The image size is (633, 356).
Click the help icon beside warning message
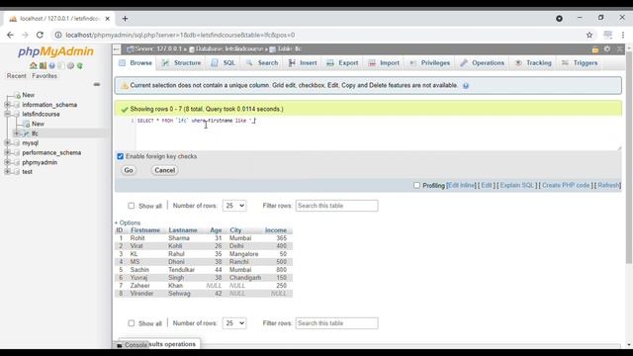tap(466, 86)
